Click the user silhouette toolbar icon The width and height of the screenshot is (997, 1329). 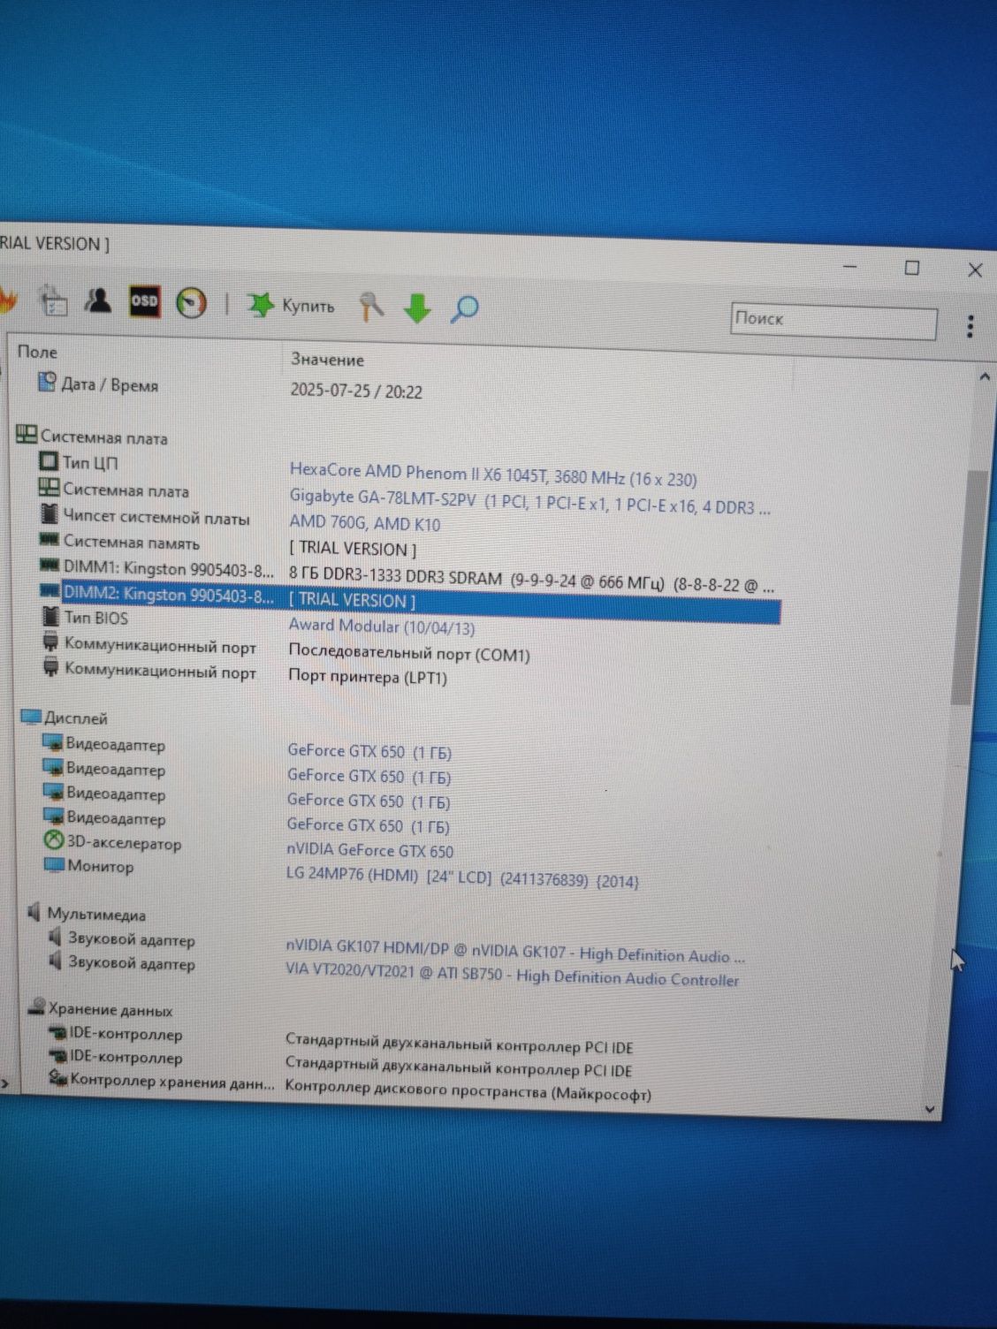[97, 300]
